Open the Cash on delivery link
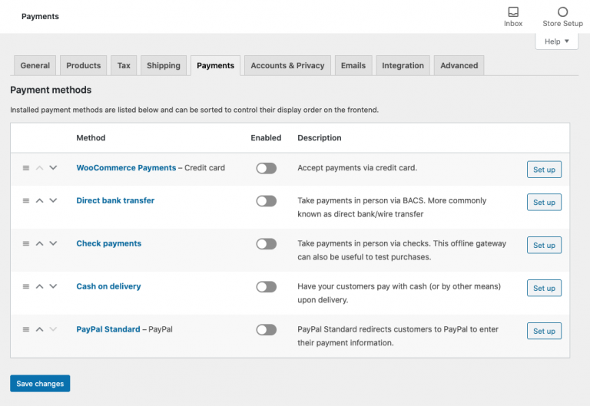The image size is (590, 406). pyautogui.click(x=108, y=286)
